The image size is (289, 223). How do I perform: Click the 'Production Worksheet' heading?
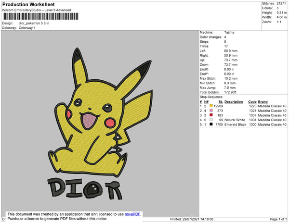(28, 4)
